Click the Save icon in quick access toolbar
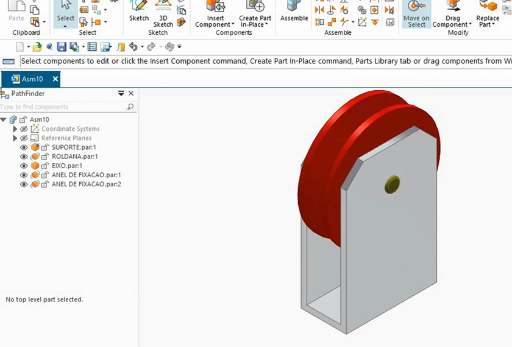Screen dimensions: 512x347 [62, 47]
